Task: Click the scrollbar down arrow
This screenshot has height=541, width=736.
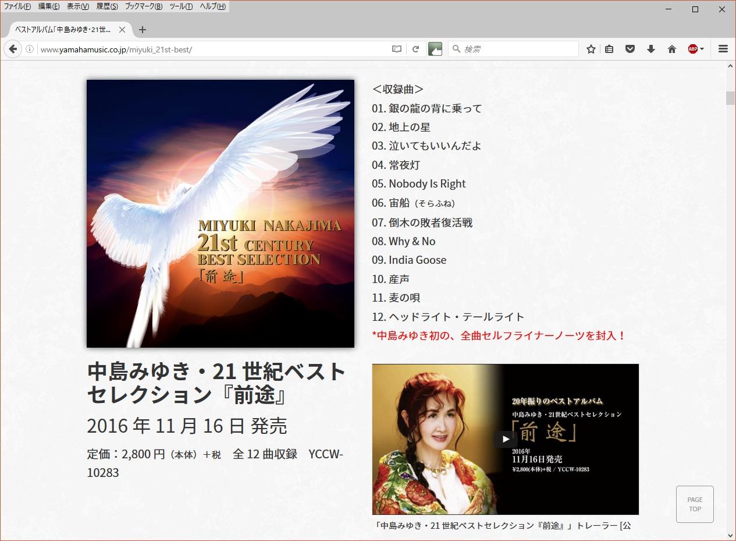Action: tap(731, 535)
